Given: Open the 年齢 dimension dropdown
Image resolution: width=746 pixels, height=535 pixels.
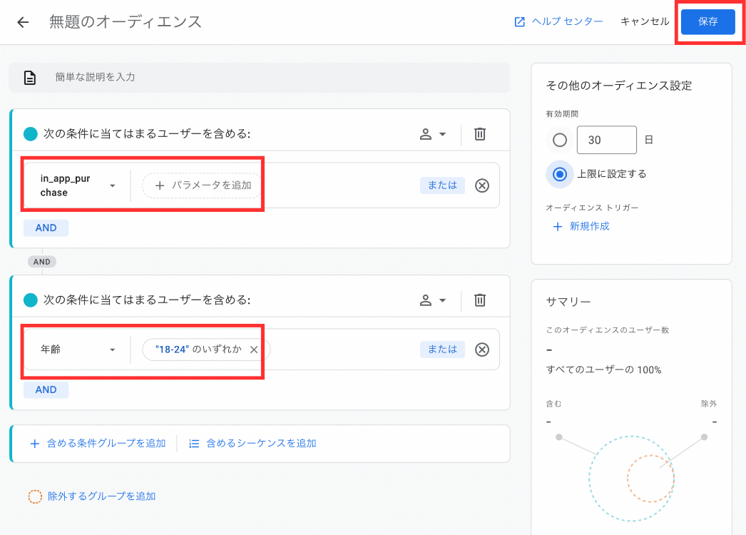Looking at the screenshot, I should (78, 350).
